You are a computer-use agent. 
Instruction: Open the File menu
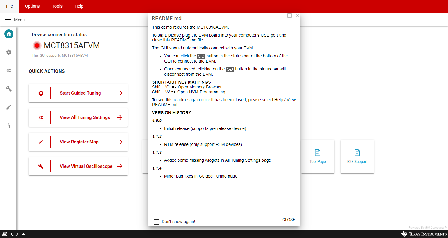tap(9, 6)
